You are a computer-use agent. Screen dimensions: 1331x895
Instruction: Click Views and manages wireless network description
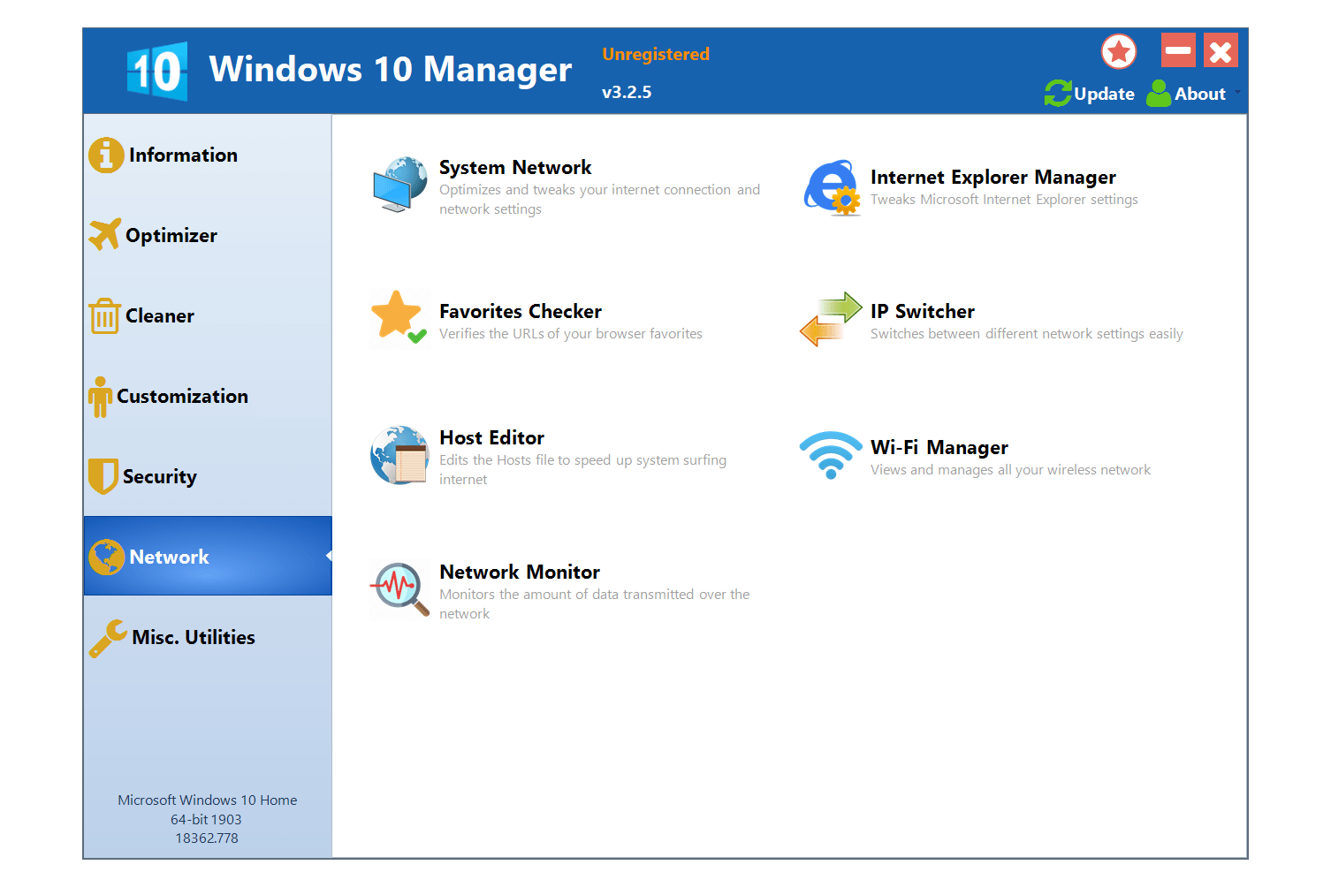(1010, 471)
